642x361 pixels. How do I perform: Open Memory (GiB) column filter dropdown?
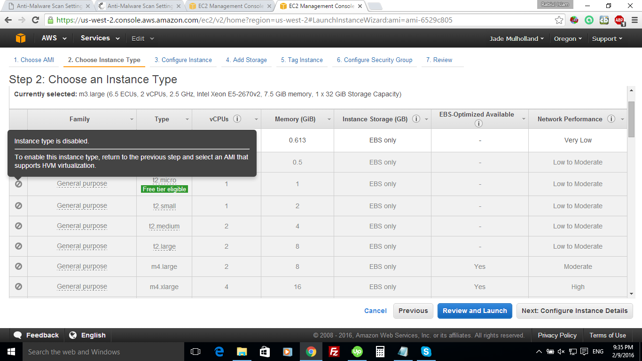tap(329, 119)
